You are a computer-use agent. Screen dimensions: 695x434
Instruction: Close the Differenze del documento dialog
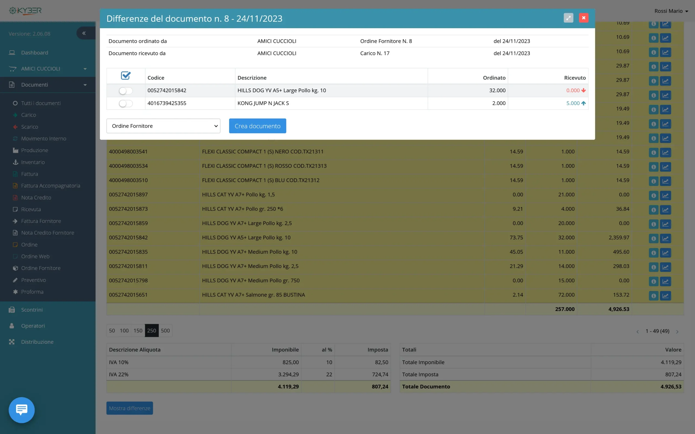coord(584,18)
